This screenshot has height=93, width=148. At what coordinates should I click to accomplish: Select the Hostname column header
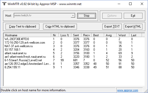[27, 35]
